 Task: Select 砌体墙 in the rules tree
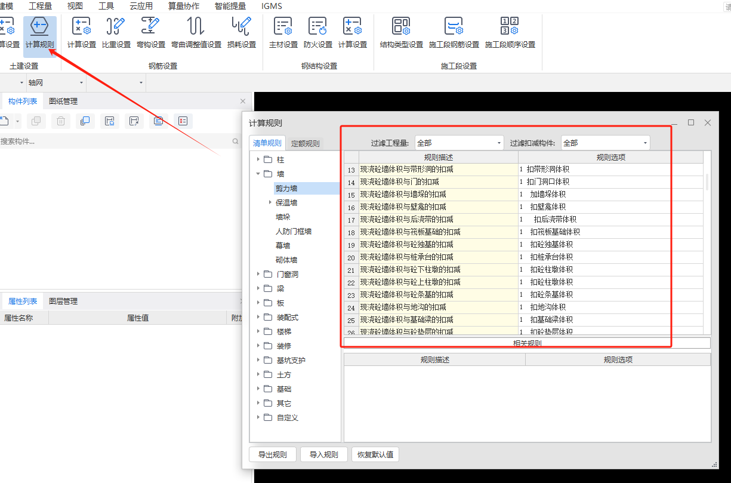pos(286,260)
